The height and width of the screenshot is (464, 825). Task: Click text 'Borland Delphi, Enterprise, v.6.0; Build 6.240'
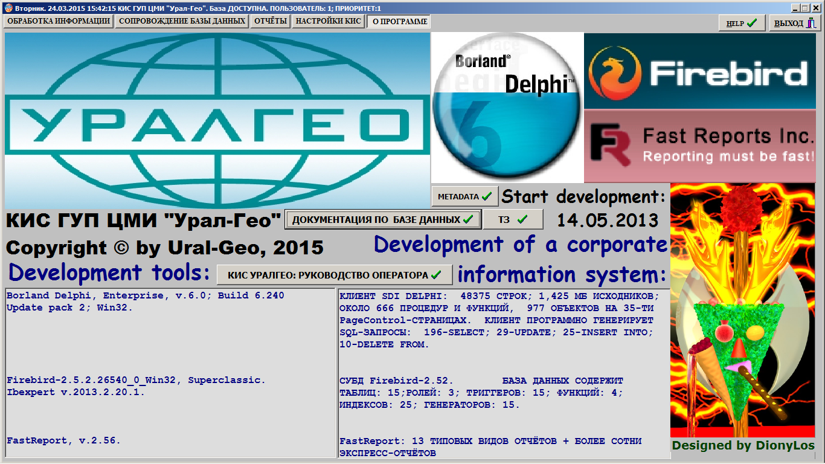pos(146,295)
